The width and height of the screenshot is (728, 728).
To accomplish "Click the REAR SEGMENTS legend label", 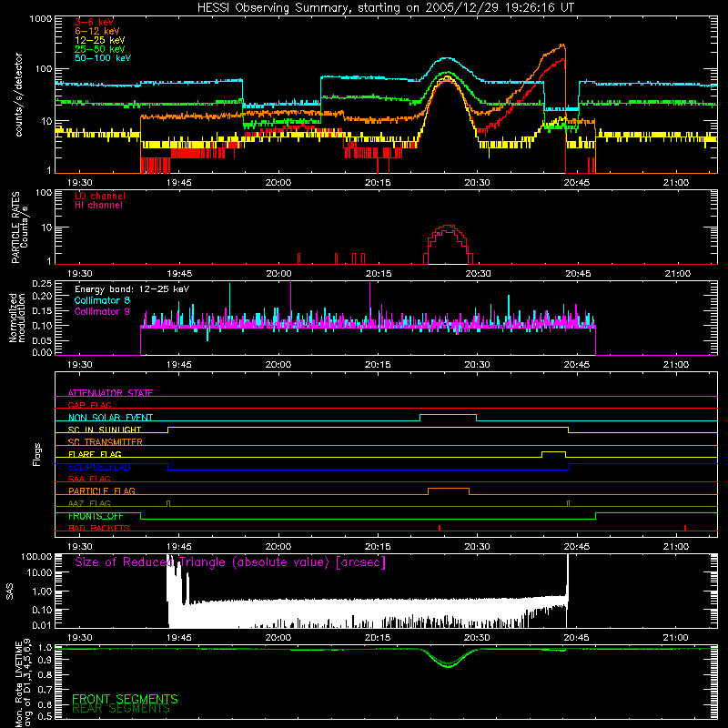I will (x=121, y=709).
